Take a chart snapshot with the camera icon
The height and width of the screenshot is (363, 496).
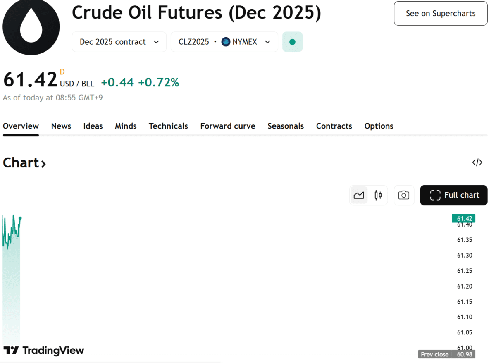(404, 195)
